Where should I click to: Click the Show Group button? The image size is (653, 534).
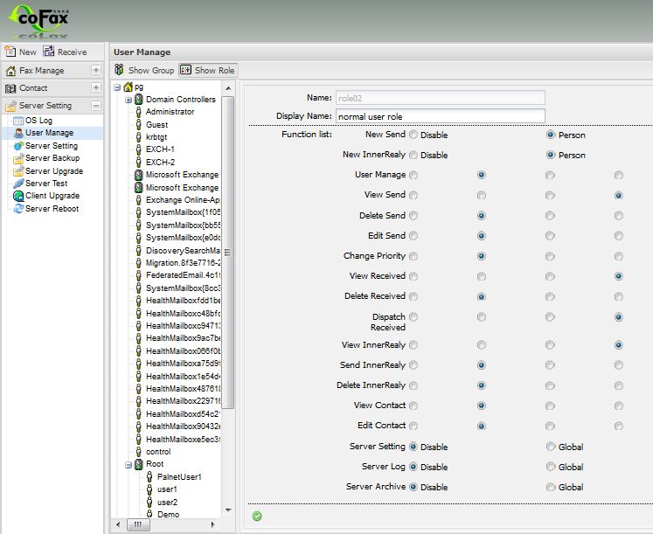[x=144, y=70]
